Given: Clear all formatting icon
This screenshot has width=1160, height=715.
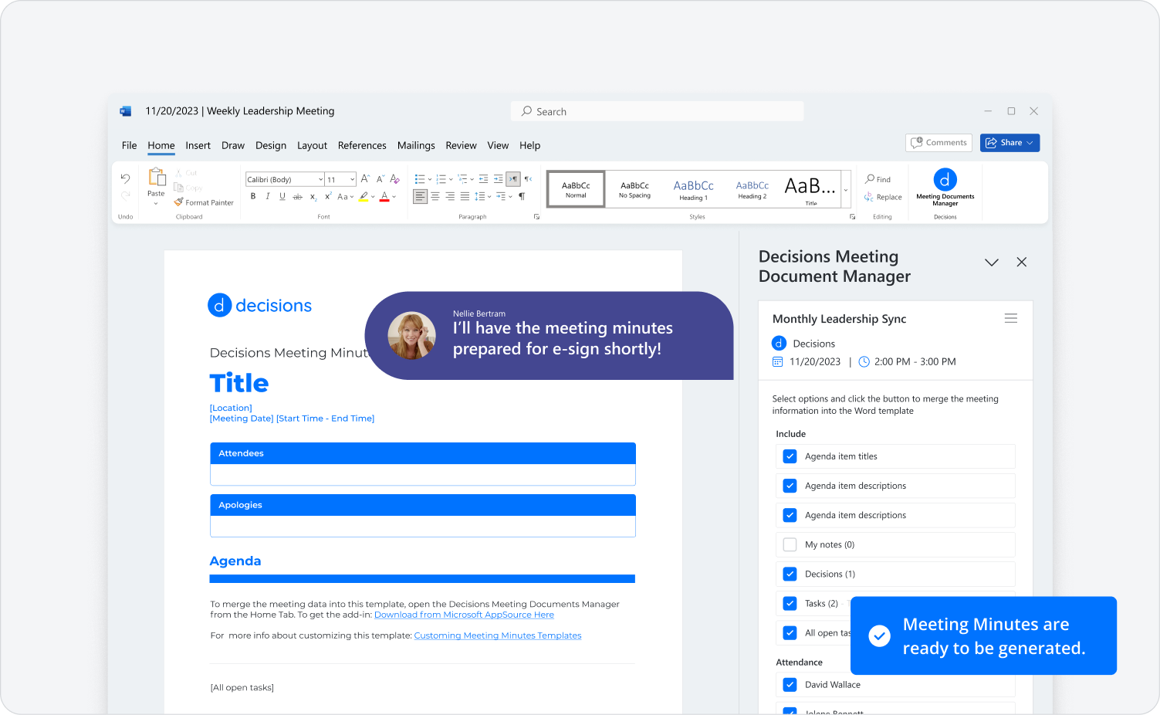Looking at the screenshot, I should [x=394, y=179].
